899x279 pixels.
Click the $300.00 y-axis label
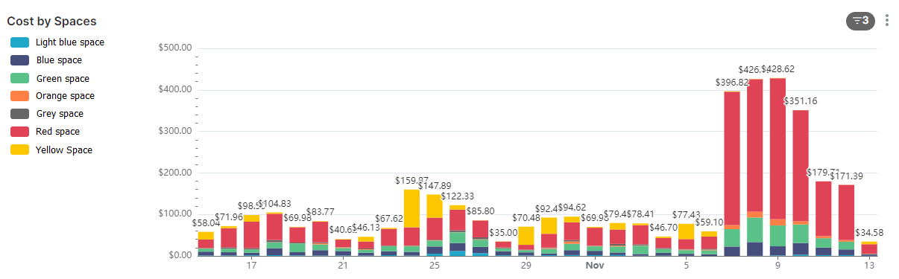point(175,131)
